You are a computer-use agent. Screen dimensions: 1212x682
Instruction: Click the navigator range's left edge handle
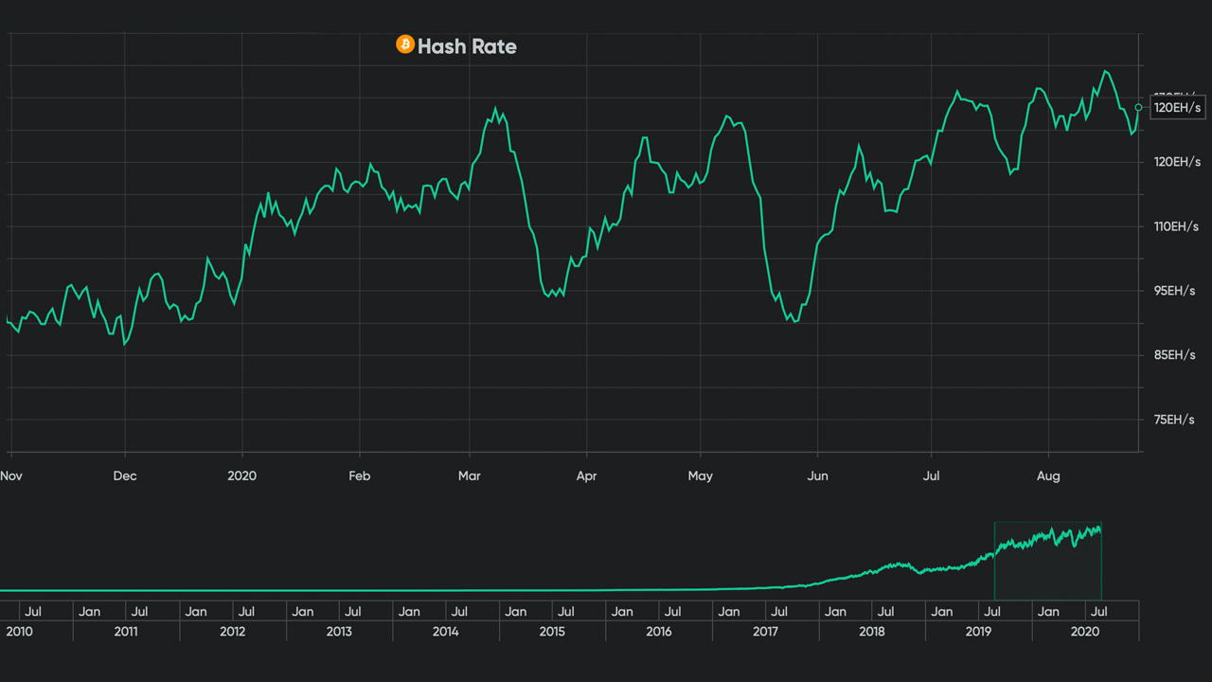pos(994,561)
